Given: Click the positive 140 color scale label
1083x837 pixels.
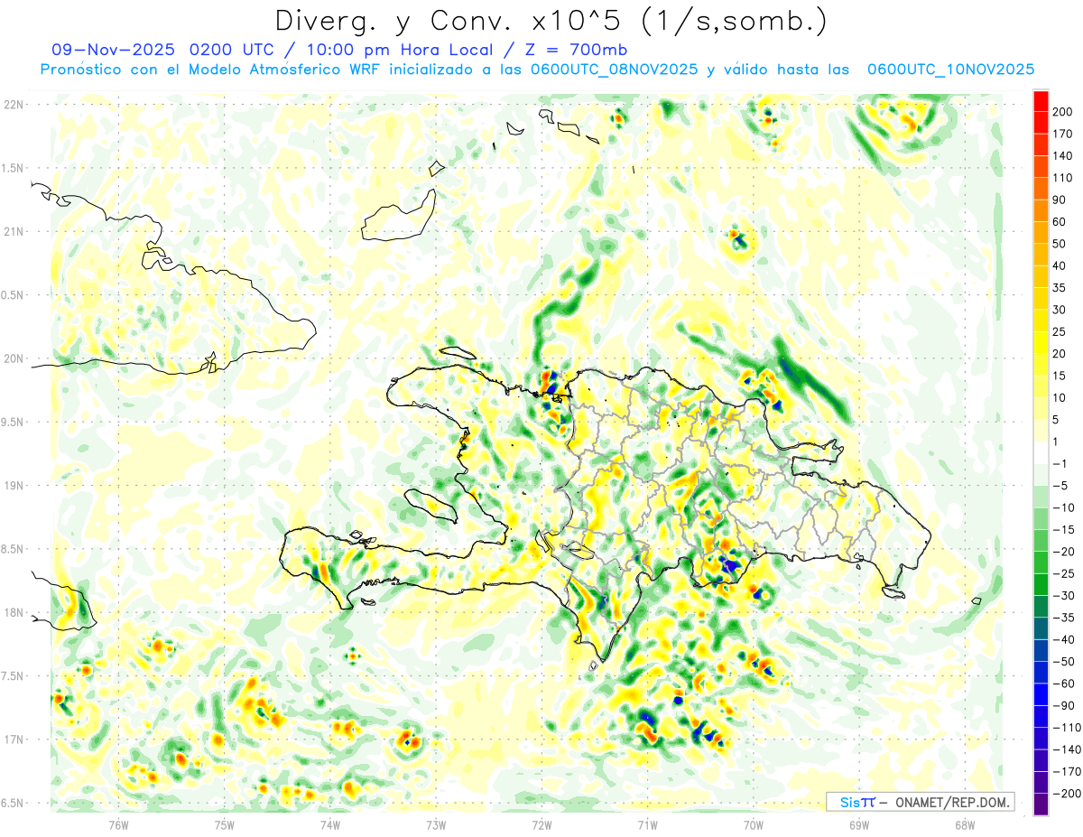Looking at the screenshot, I should (x=1064, y=156).
